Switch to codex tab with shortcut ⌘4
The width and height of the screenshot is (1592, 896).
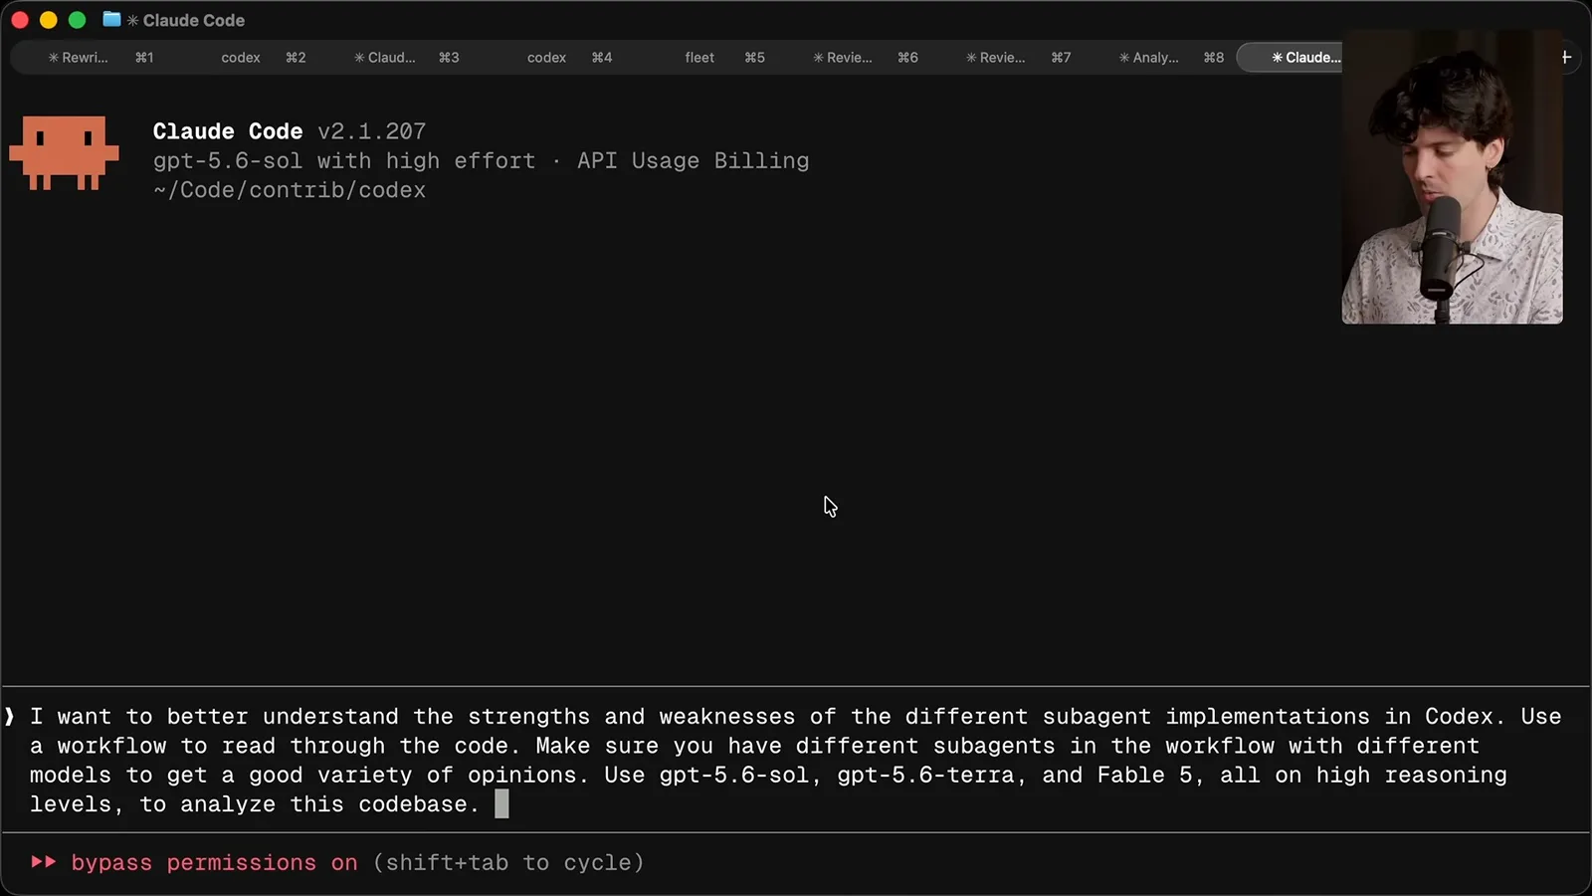pos(569,58)
